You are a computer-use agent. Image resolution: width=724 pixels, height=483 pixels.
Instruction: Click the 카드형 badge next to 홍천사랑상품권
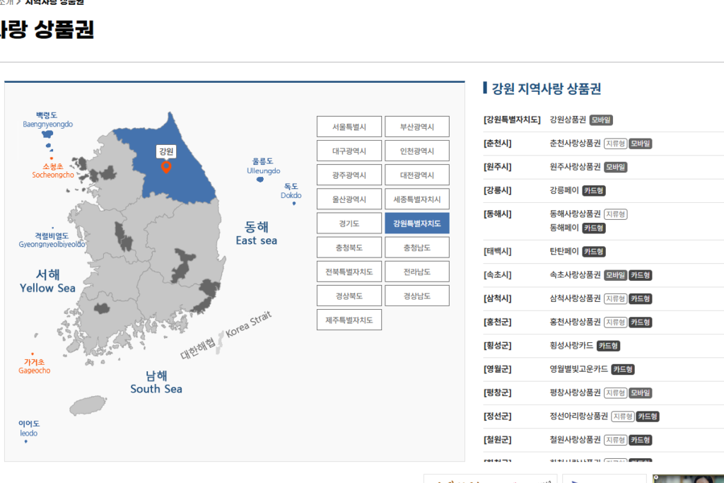click(x=639, y=322)
